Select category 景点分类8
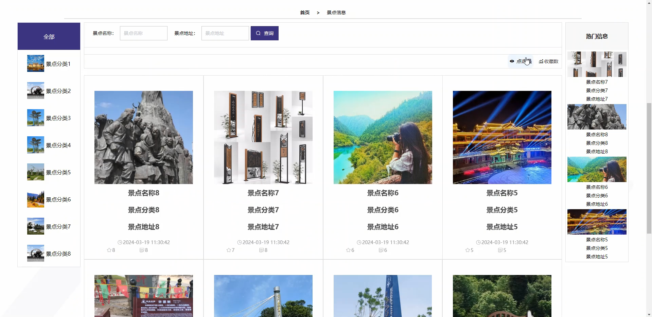The height and width of the screenshot is (317, 652). (x=49, y=254)
